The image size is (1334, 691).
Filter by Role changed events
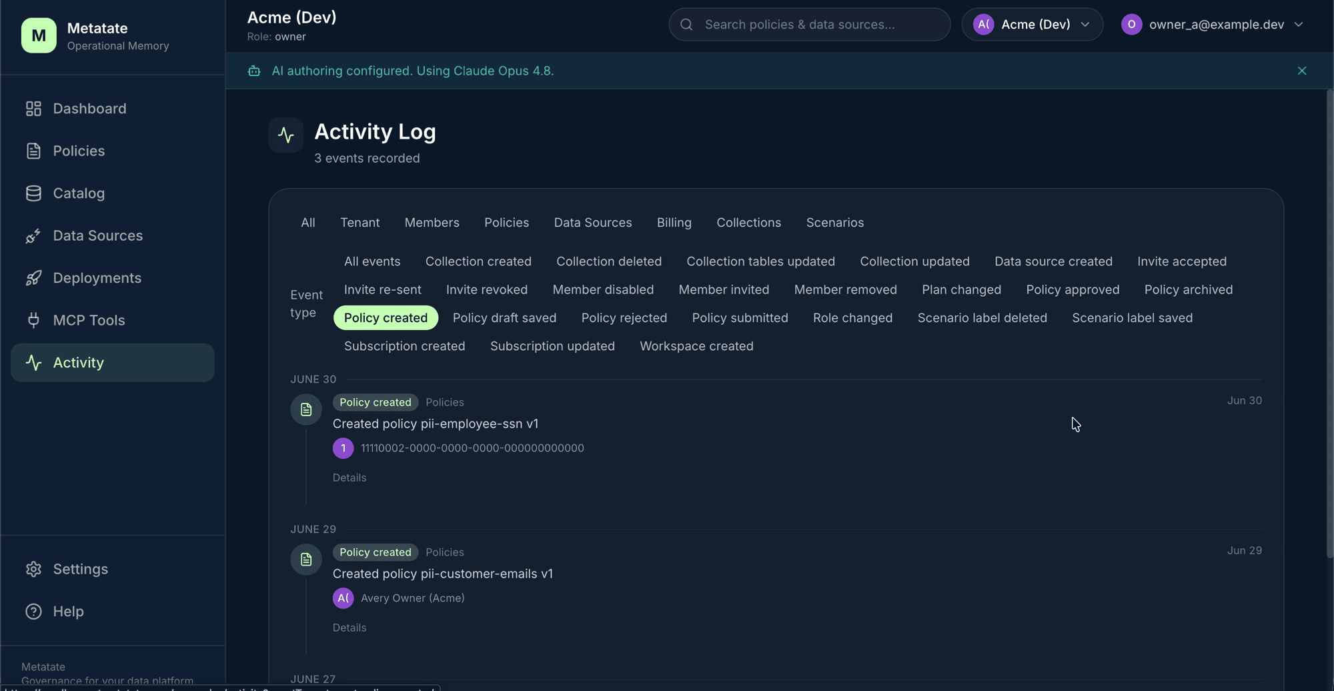point(853,318)
